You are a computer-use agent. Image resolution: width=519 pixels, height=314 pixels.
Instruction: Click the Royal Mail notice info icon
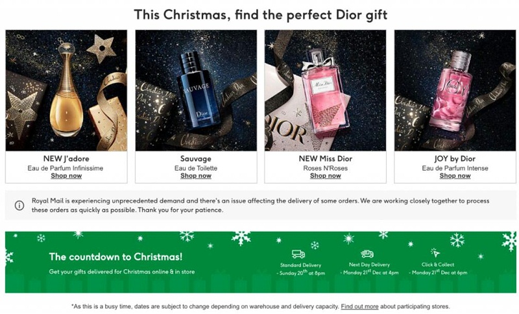click(19, 206)
